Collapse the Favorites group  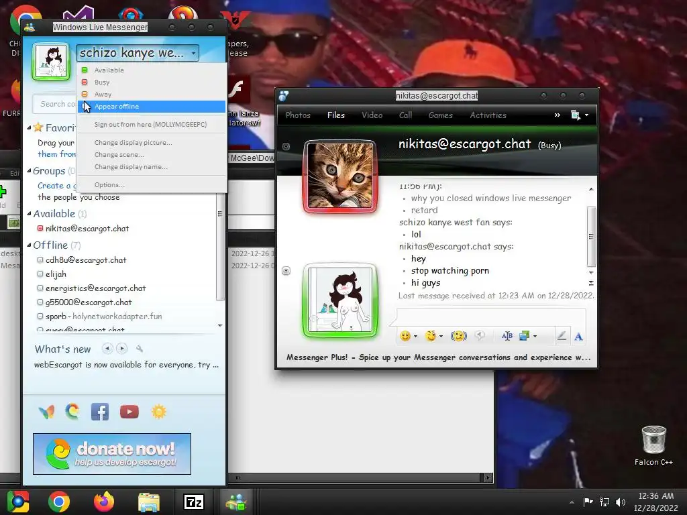coord(29,128)
